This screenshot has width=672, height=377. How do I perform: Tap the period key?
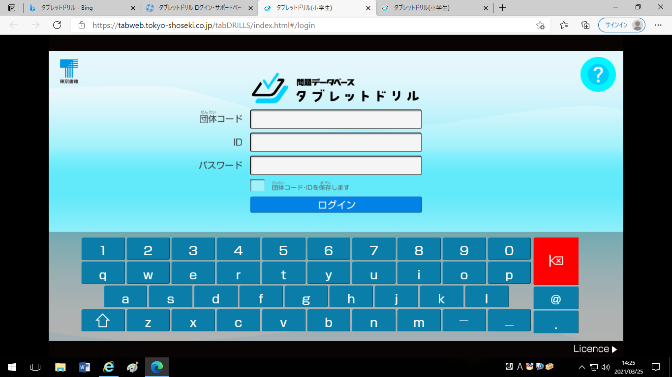pyautogui.click(x=556, y=322)
